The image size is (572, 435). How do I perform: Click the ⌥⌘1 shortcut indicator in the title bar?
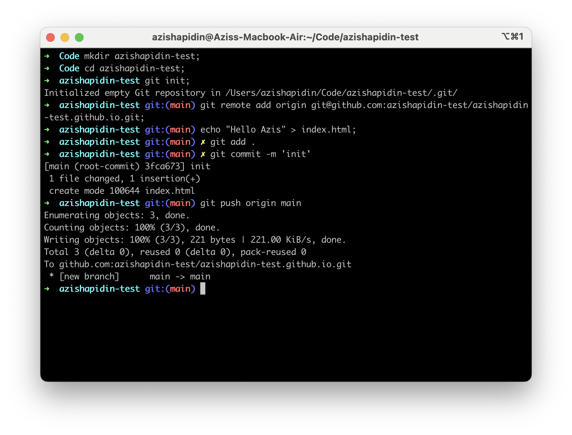(x=512, y=37)
